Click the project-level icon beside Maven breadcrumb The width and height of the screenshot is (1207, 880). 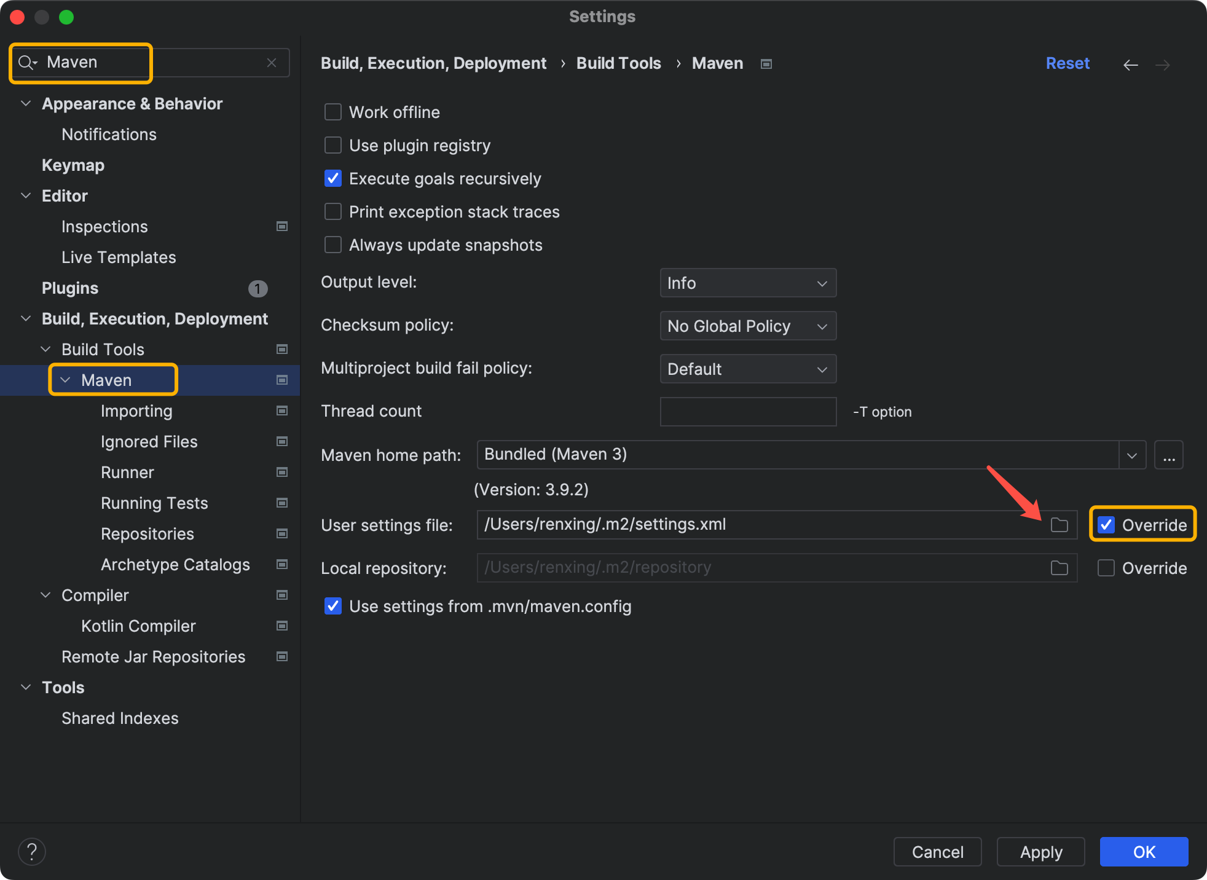pyautogui.click(x=766, y=64)
